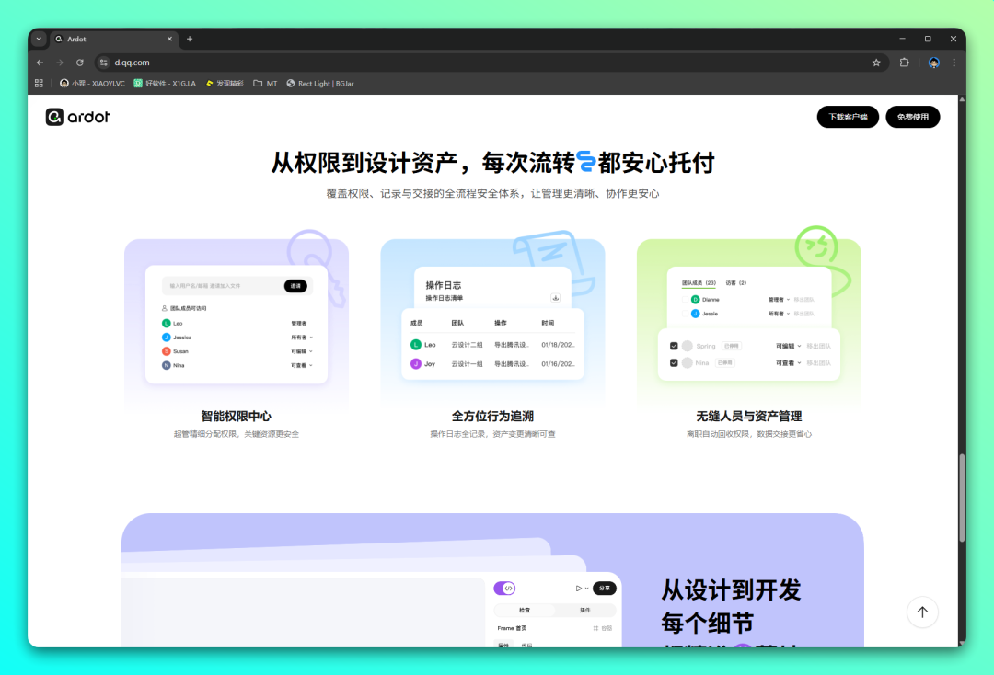This screenshot has height=675, width=994.
Task: Open the browser profile avatar
Action: click(x=932, y=62)
